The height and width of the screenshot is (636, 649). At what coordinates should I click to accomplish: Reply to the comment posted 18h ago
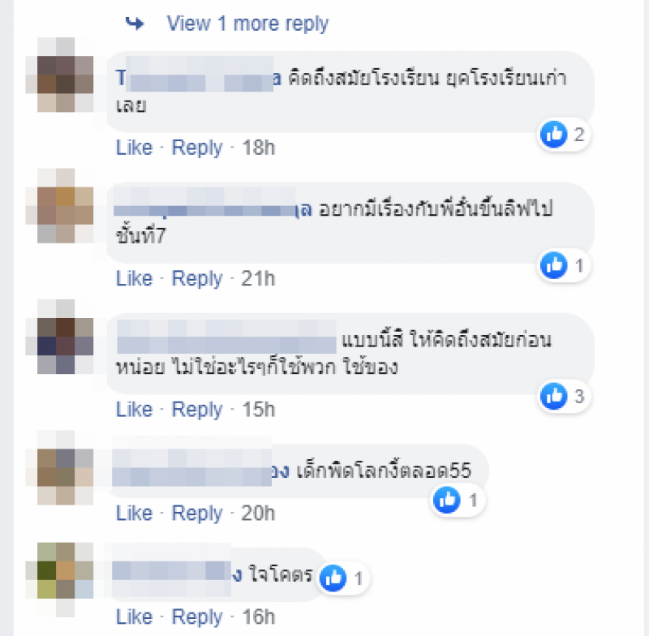coord(197,148)
